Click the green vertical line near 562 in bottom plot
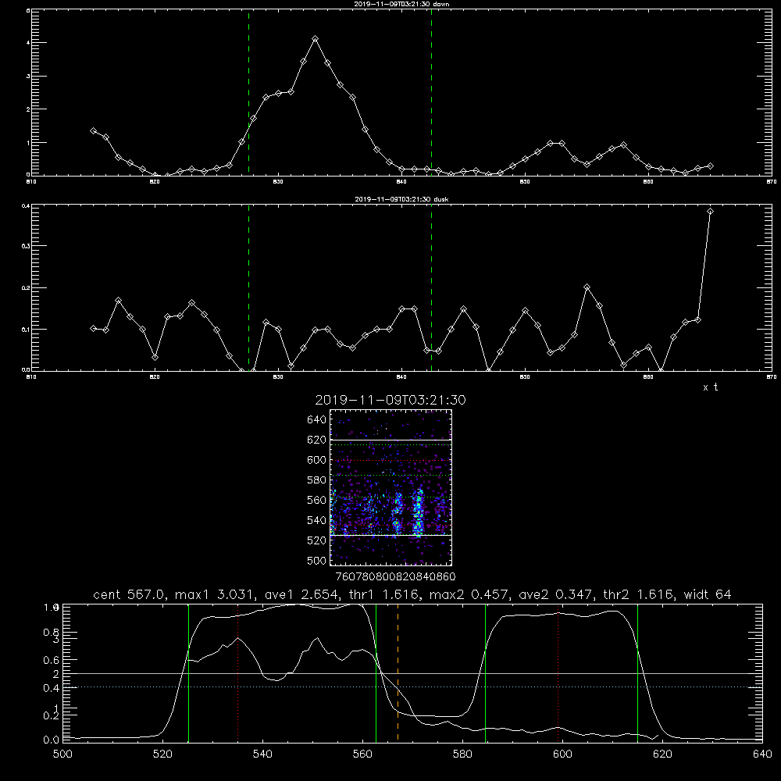 (376, 672)
